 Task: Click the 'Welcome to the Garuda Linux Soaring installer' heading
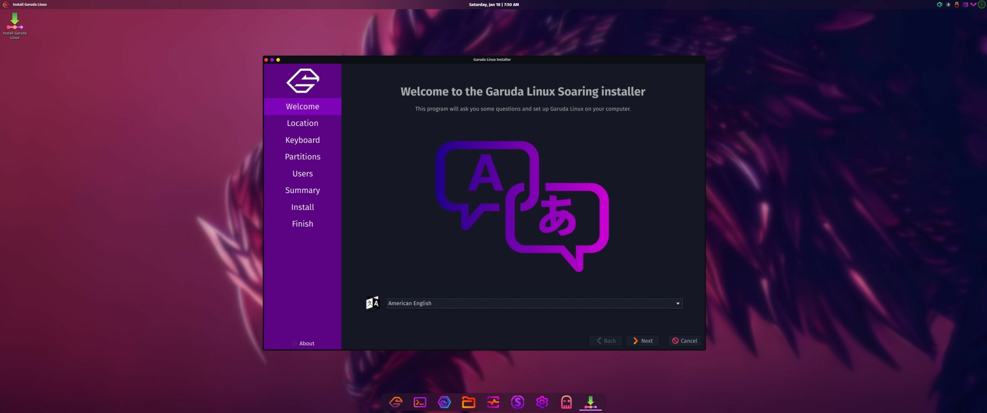click(x=523, y=92)
